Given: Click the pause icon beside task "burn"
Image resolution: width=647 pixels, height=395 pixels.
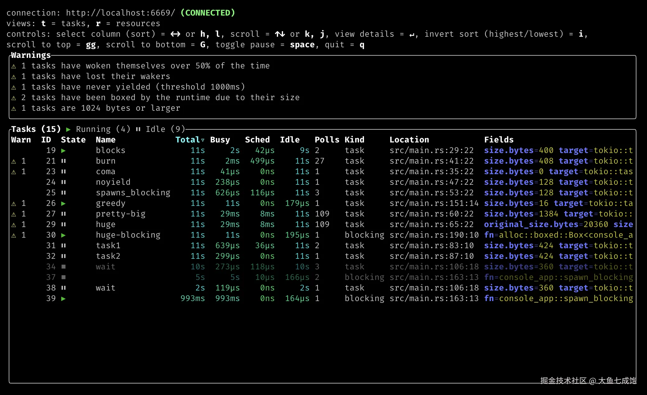Looking at the screenshot, I should click(64, 161).
